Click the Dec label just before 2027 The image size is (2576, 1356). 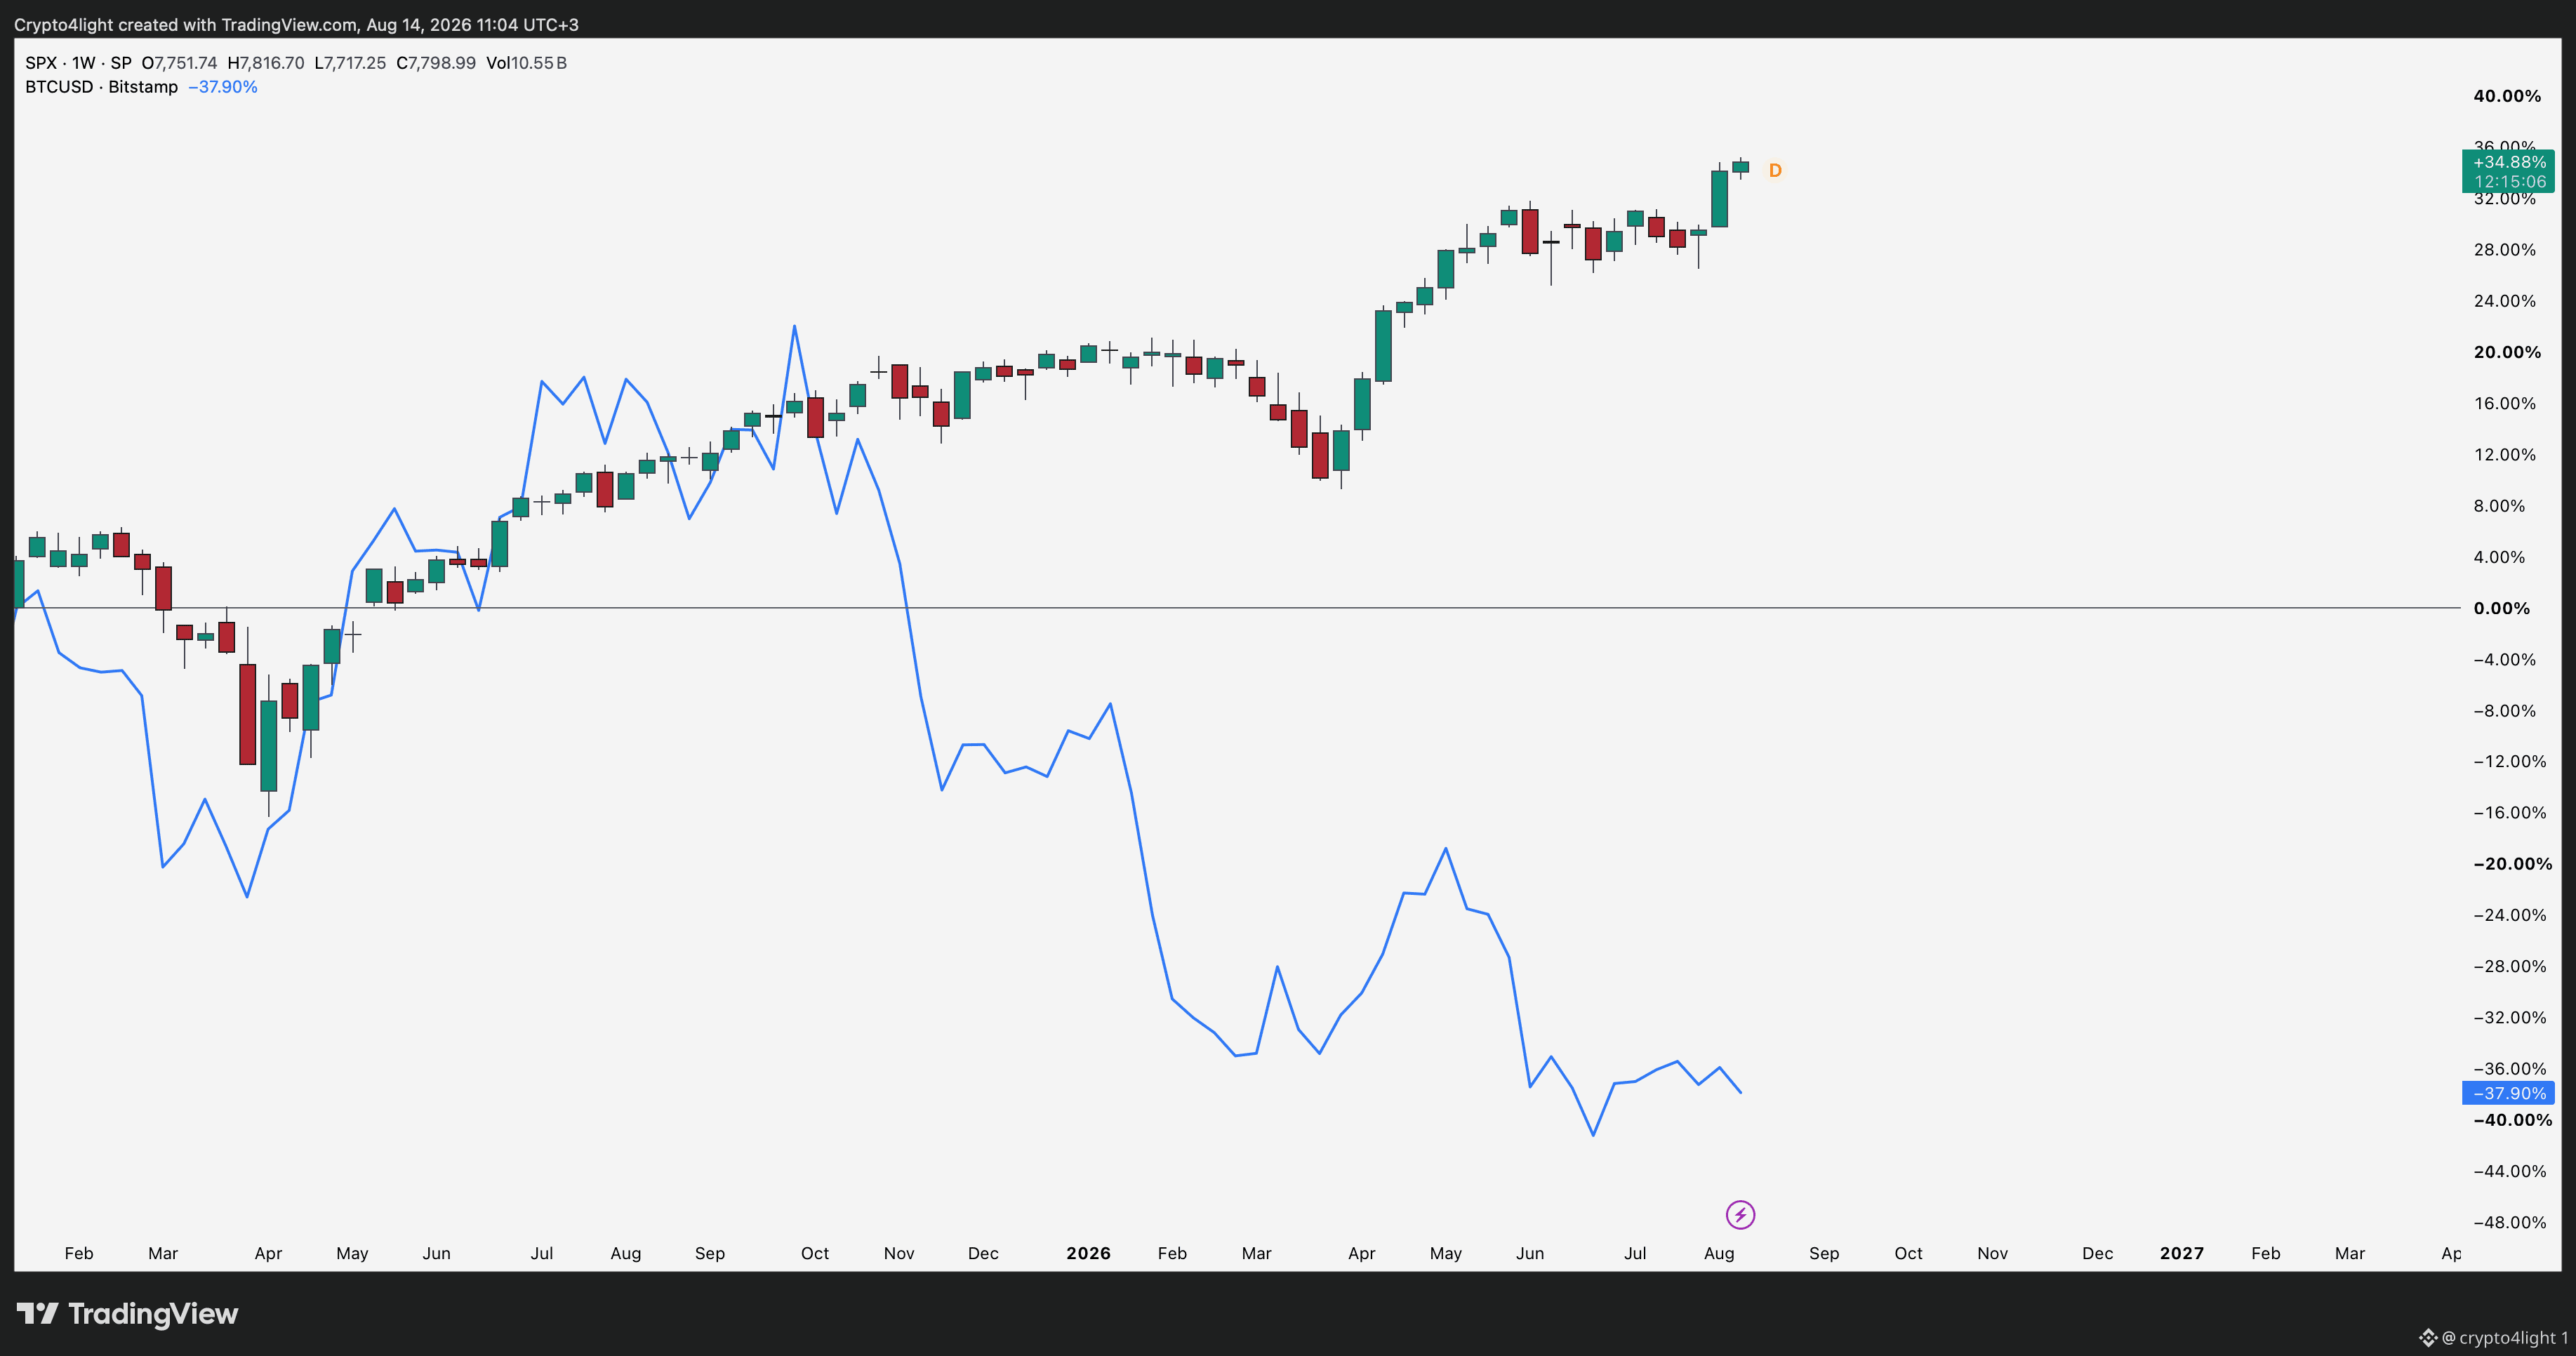tap(2097, 1253)
